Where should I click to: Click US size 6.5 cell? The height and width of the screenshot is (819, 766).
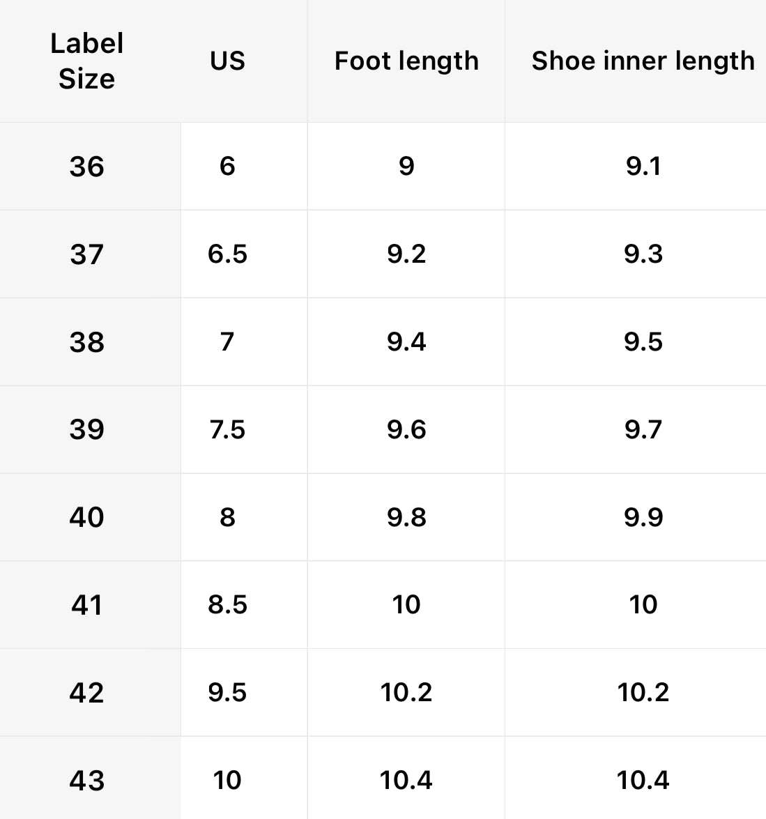coord(228,254)
